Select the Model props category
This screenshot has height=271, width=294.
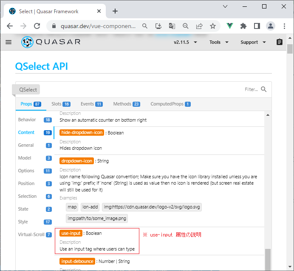(x=35, y=158)
